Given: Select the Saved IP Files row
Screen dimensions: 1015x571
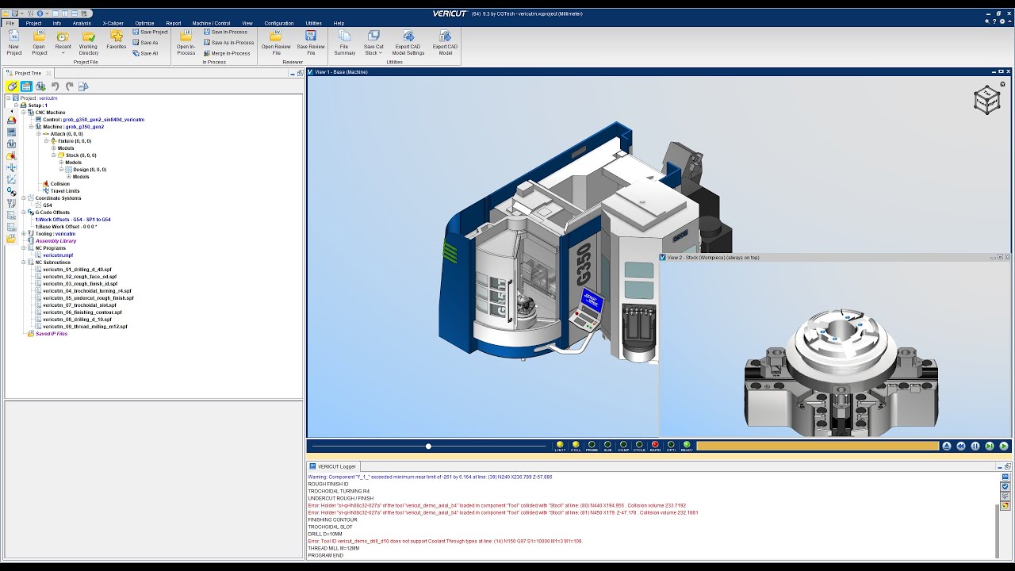Looking at the screenshot, I should tap(48, 334).
